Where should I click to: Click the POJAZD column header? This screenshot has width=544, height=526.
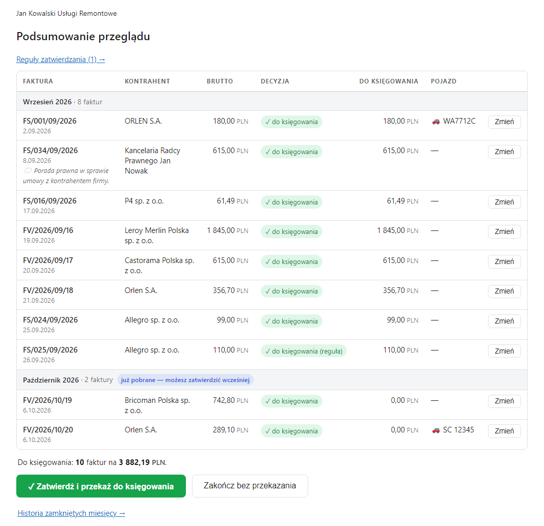point(443,81)
